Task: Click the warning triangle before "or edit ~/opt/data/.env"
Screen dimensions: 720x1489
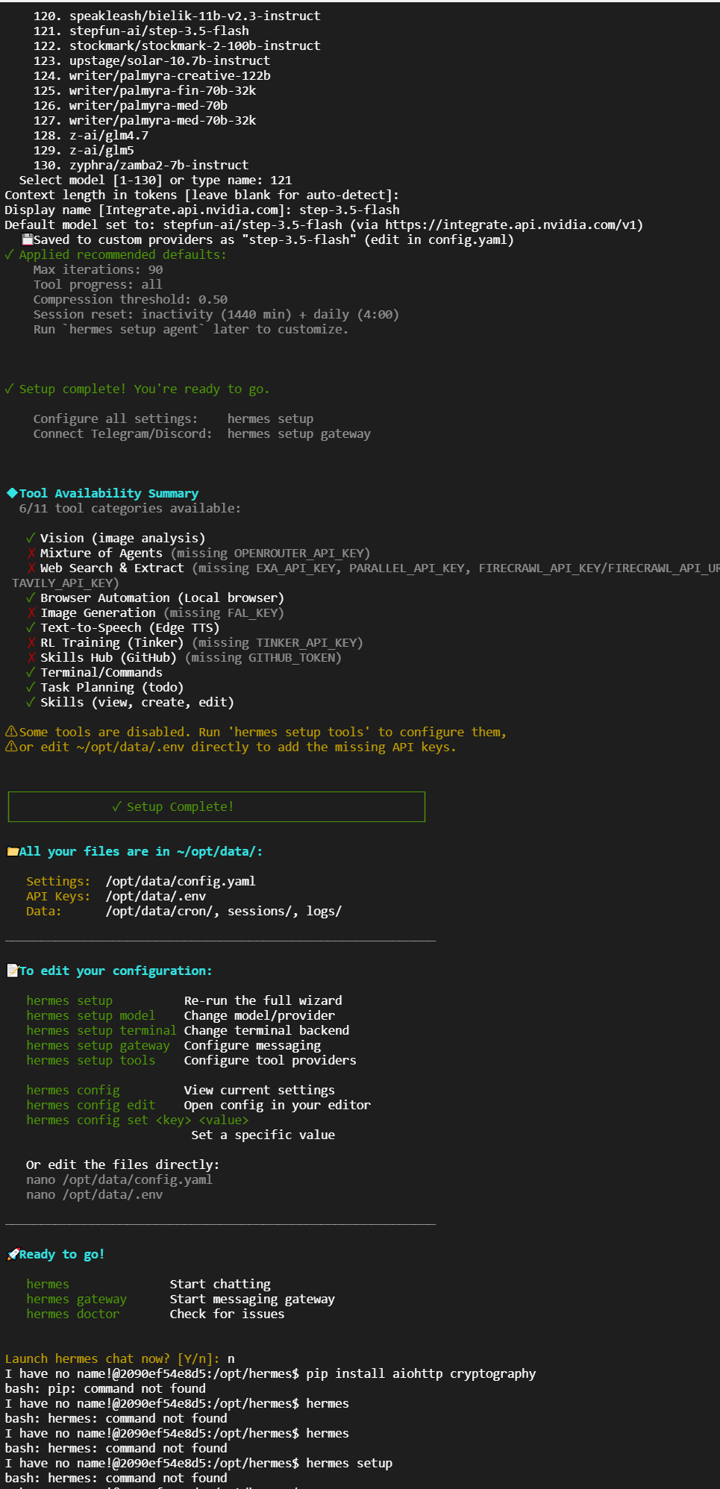Action: (x=11, y=747)
